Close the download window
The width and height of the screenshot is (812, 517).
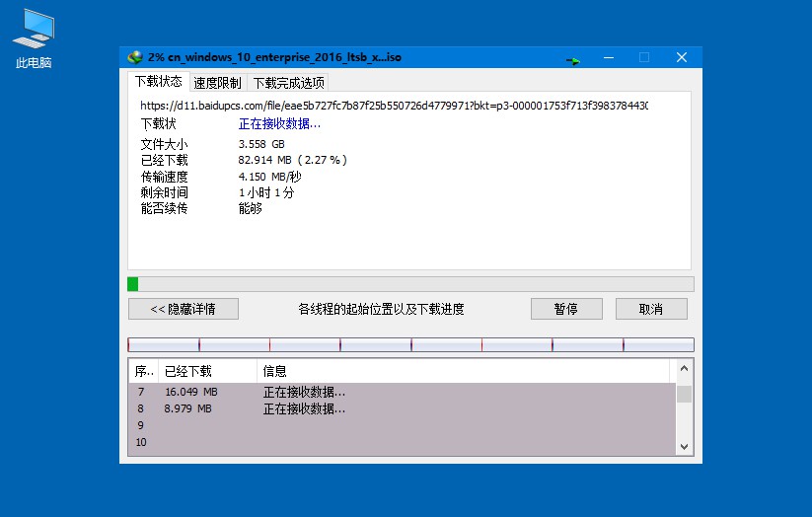point(682,57)
